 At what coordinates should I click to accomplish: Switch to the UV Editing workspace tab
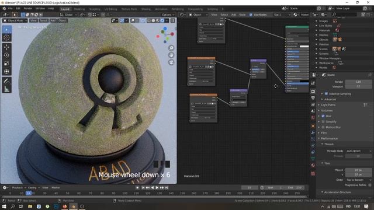[111, 9]
